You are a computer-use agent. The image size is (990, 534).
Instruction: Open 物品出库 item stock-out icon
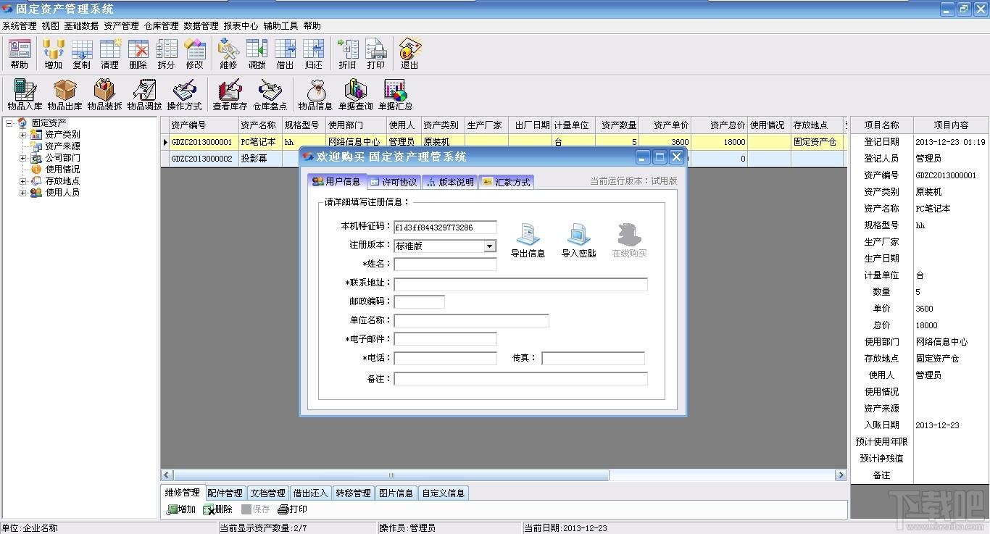click(65, 95)
